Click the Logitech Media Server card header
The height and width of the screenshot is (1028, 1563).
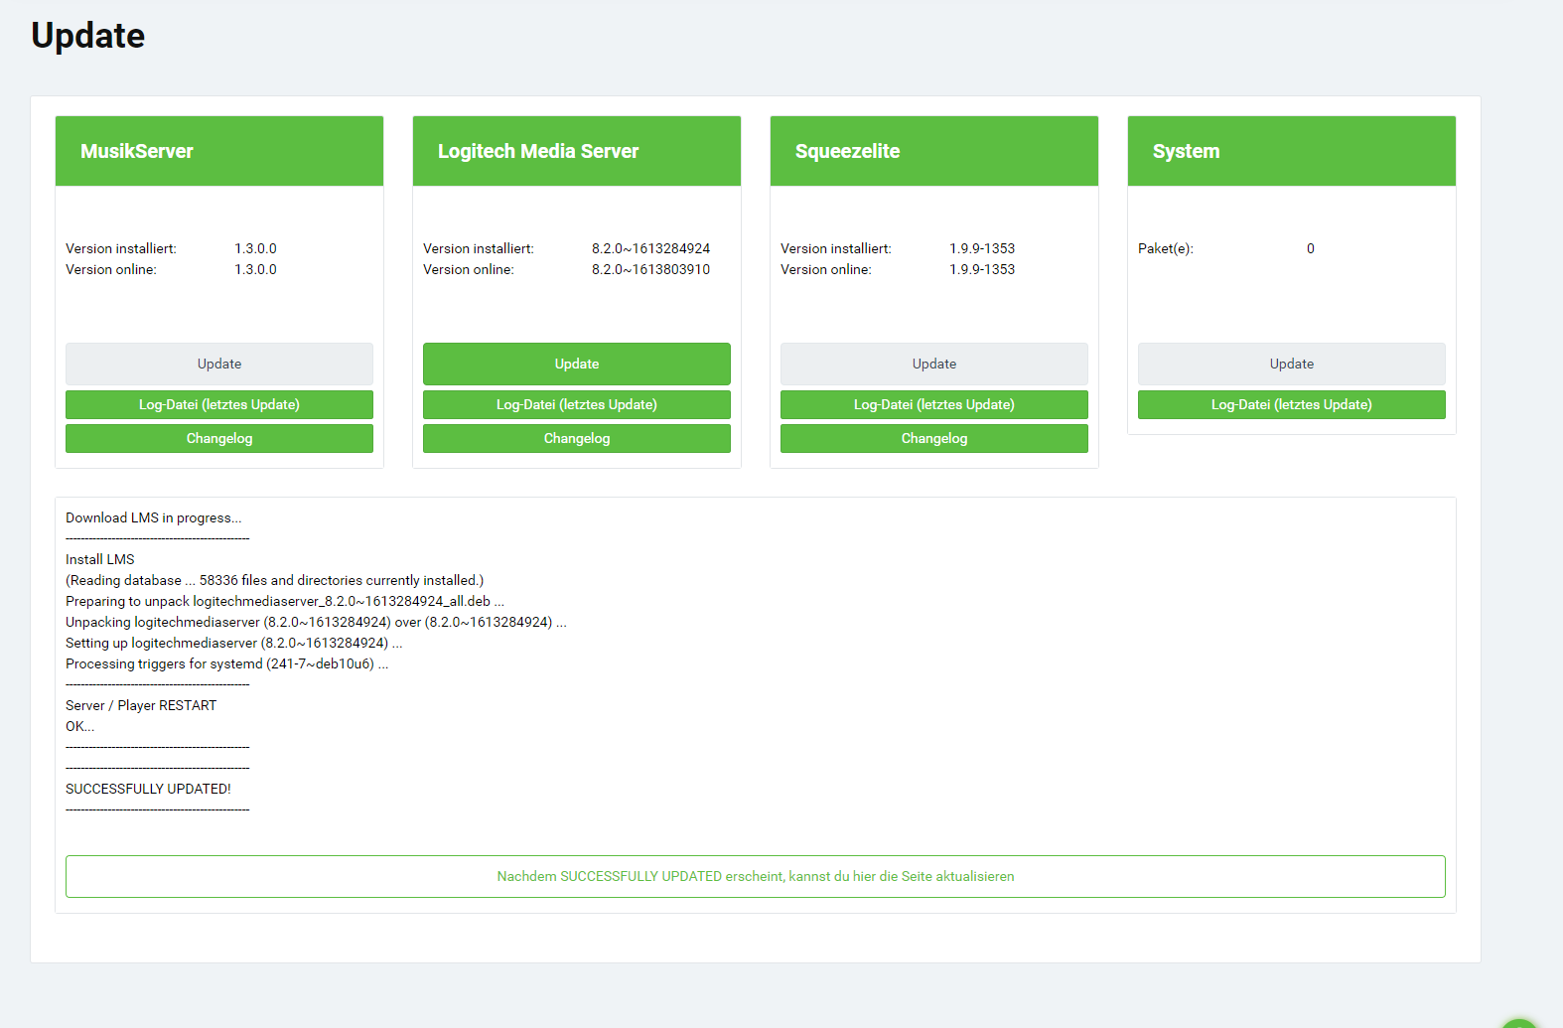577,151
